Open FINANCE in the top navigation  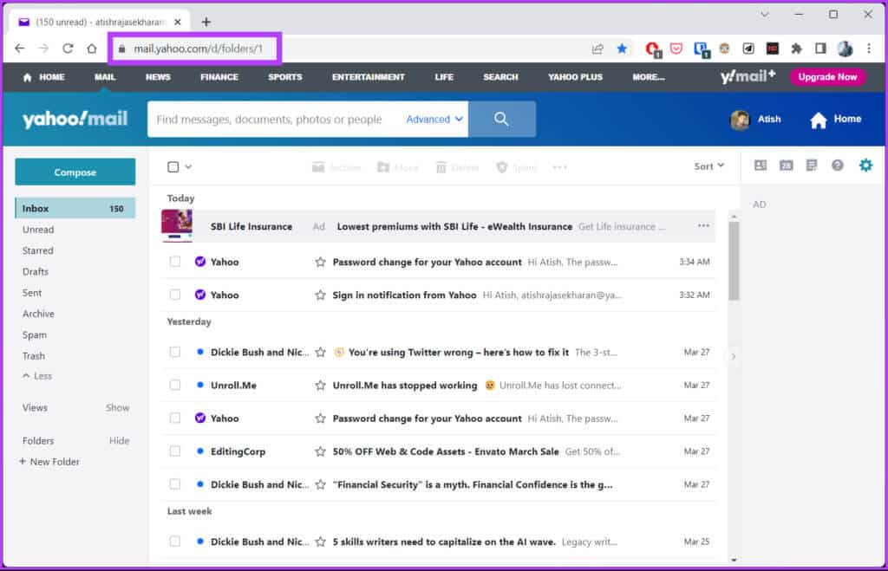(x=219, y=77)
